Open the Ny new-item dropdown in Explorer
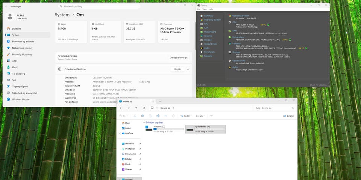This screenshot has width=361, height=180. pyautogui.click(x=124, y=116)
